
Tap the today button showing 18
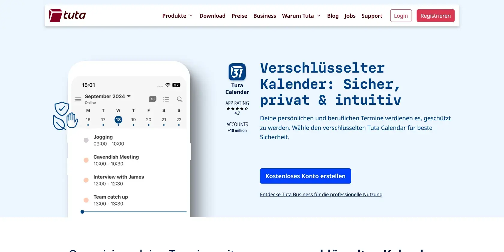pos(153,99)
